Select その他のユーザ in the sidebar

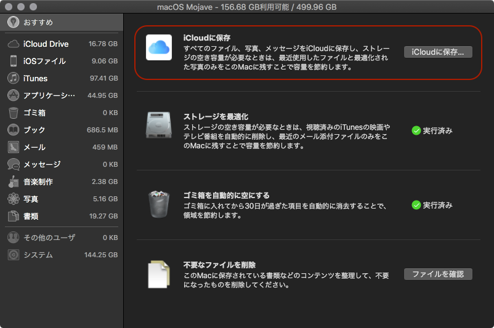coord(62,238)
